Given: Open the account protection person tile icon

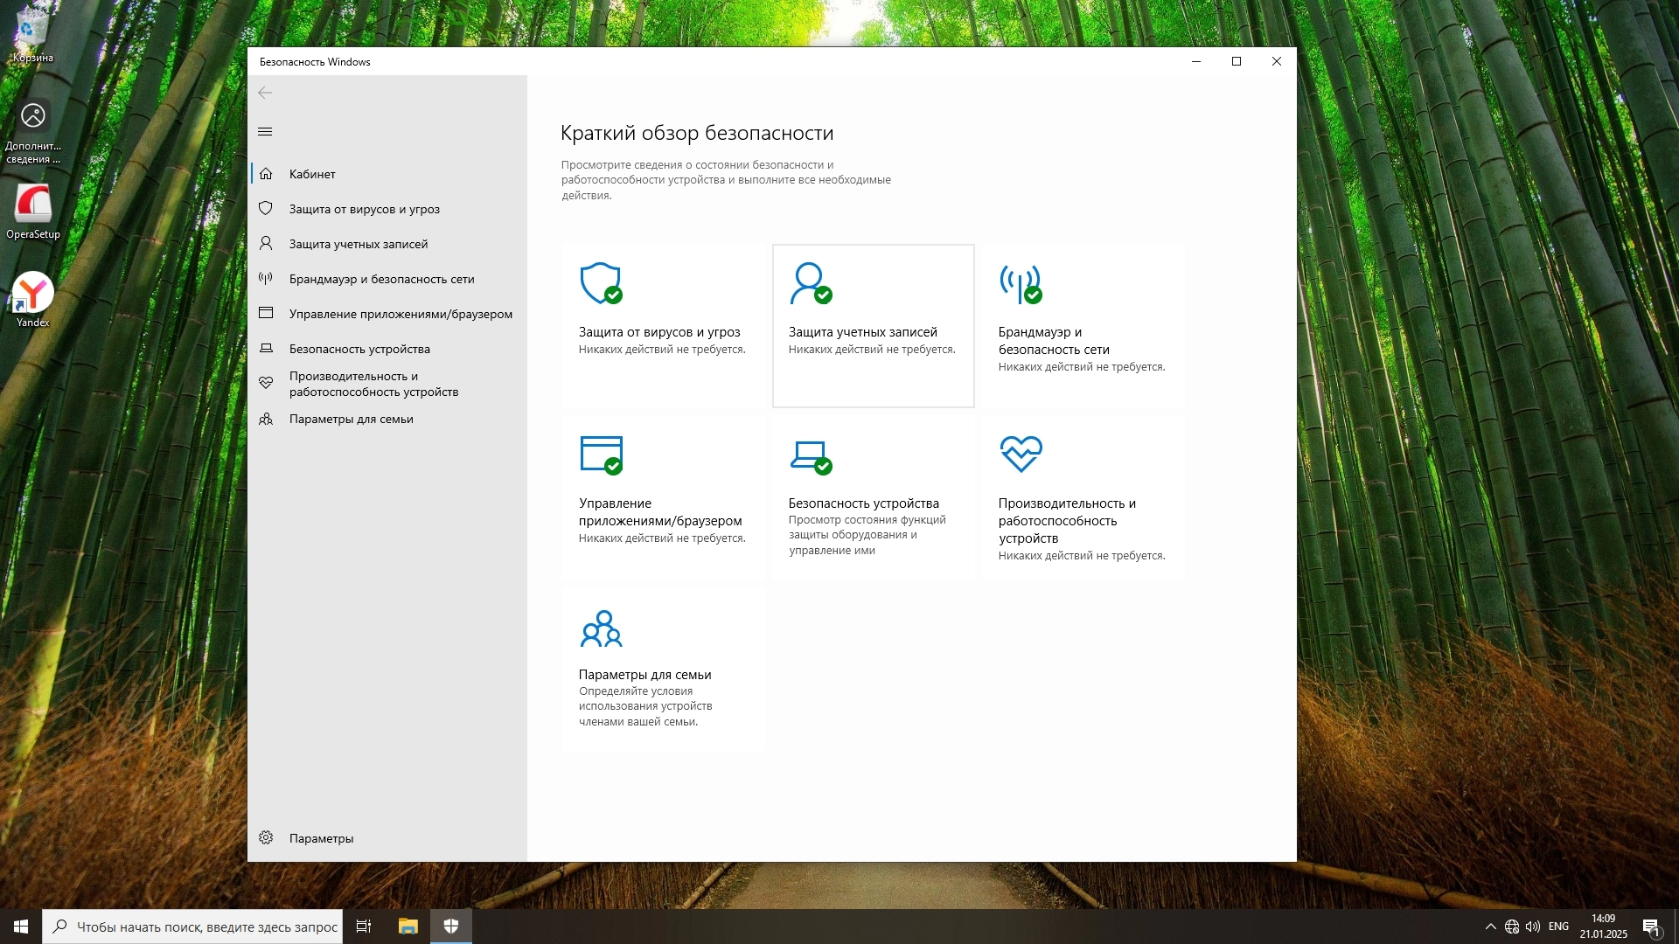Looking at the screenshot, I should coord(811,283).
